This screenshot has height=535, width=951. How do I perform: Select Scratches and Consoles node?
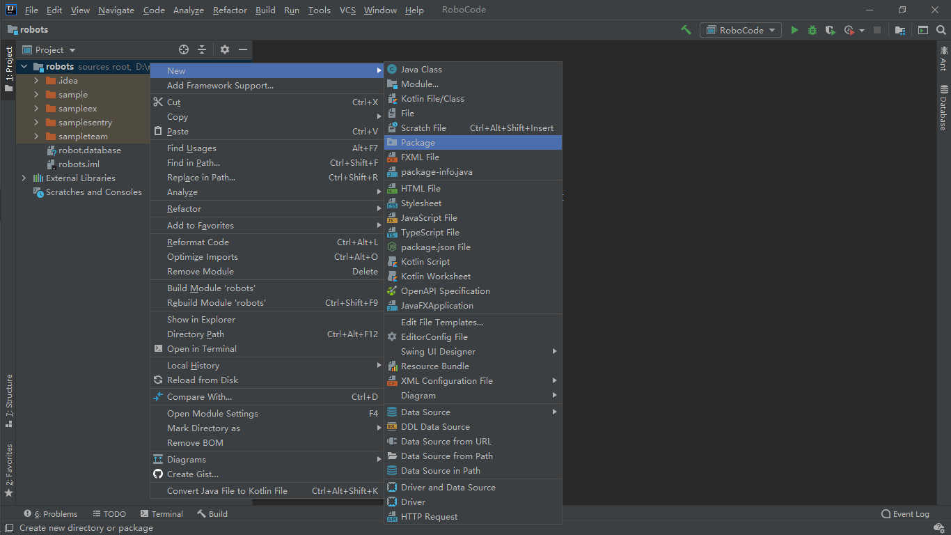88,192
